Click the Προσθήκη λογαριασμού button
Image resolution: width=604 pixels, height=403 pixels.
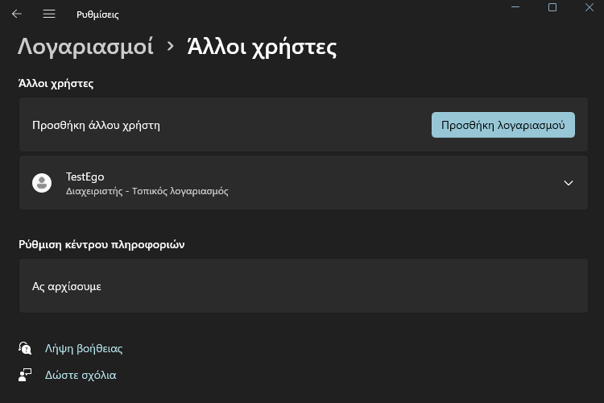503,125
